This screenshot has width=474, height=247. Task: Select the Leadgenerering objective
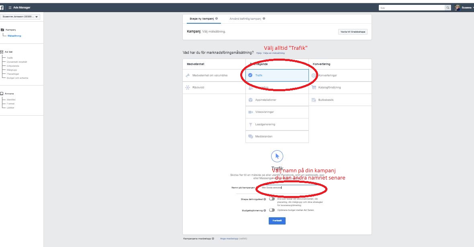pyautogui.click(x=265, y=125)
